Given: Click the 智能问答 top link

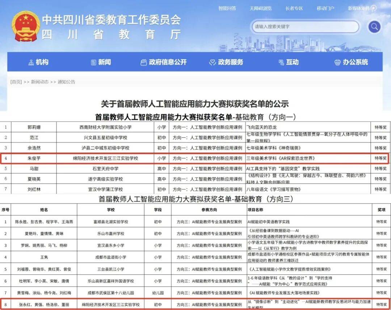Looking at the screenshot, I should coord(227,8).
